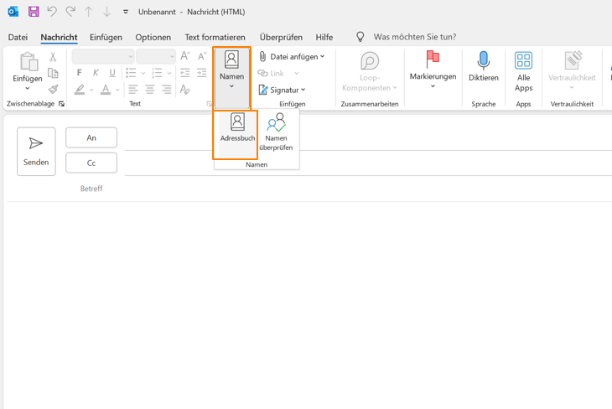Redo the last action
Screen dimensions: 612x409
click(x=70, y=12)
